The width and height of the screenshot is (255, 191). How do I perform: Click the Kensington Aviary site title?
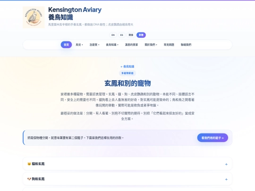(x=75, y=10)
